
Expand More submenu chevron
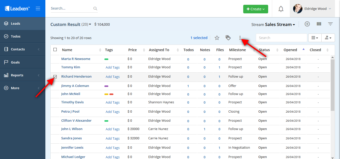39,88
